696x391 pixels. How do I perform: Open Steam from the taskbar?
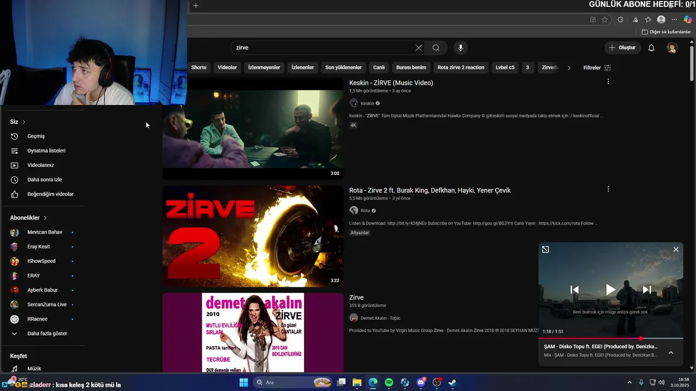452,382
